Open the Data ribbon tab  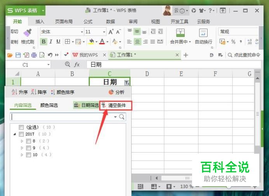tap(110, 22)
